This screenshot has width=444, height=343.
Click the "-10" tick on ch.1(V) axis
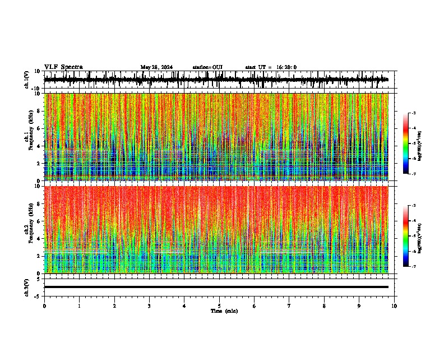pos(36,89)
